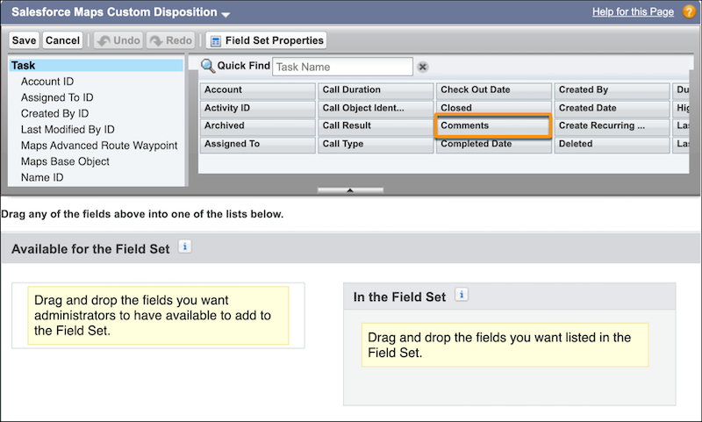Screen dimensions: 702x422
Task: Select Account ID in the object list
Action: click(47, 82)
